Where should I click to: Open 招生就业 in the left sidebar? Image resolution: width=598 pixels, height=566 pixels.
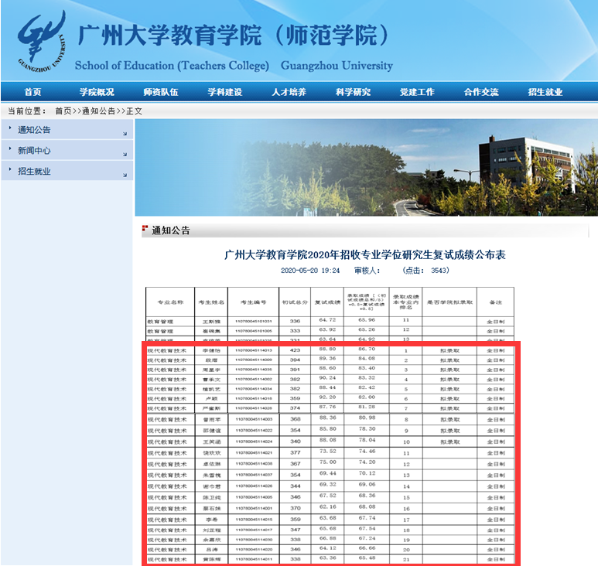34,171
